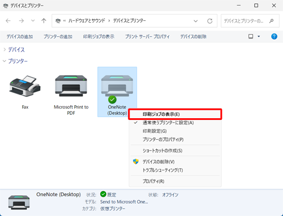Open the view options dropdown arrow
Screen dimensions: 283x216
259,36
